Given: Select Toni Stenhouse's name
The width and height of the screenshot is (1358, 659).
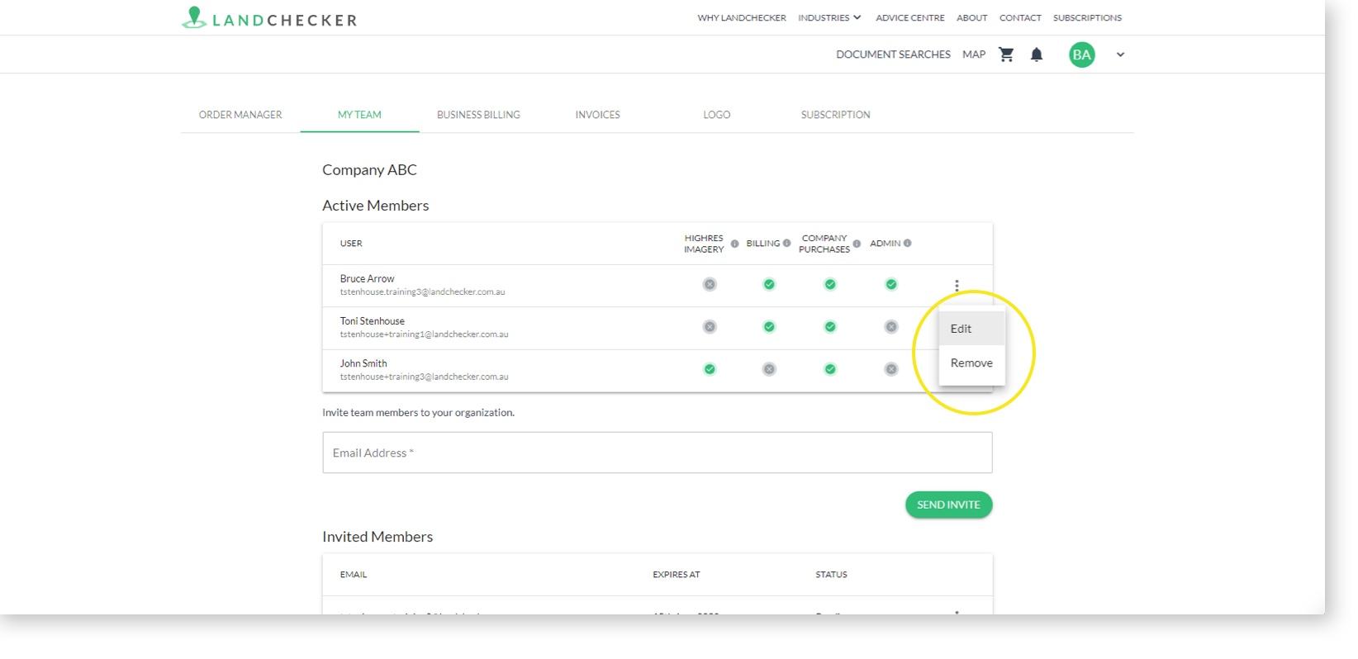Looking at the screenshot, I should [x=372, y=321].
